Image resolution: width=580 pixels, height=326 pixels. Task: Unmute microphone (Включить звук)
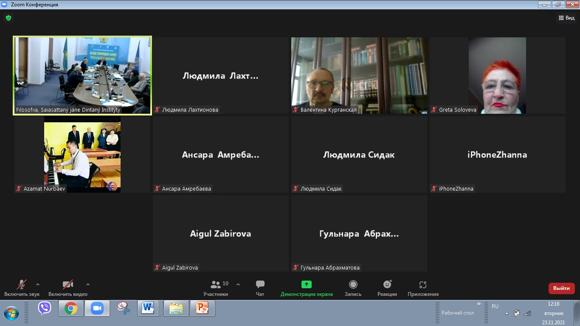[x=22, y=288]
